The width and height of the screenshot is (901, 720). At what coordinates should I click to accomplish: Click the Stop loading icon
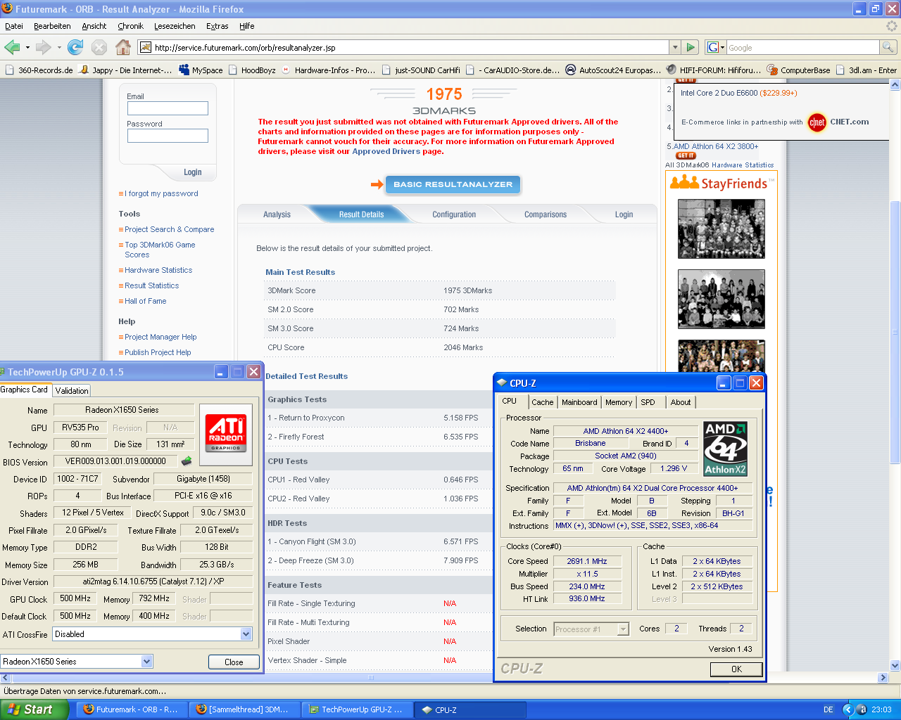coord(99,47)
